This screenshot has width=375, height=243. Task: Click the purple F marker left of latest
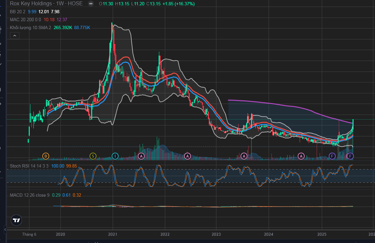[332, 156]
